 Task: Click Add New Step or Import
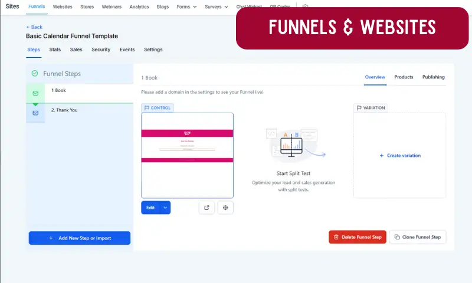tap(80, 238)
